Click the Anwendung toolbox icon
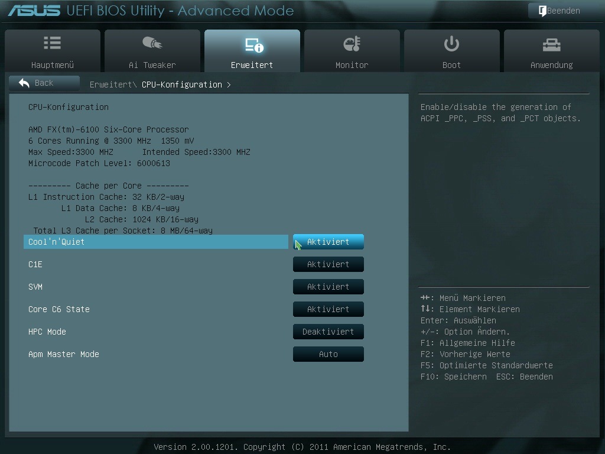The width and height of the screenshot is (605, 454). [x=551, y=45]
